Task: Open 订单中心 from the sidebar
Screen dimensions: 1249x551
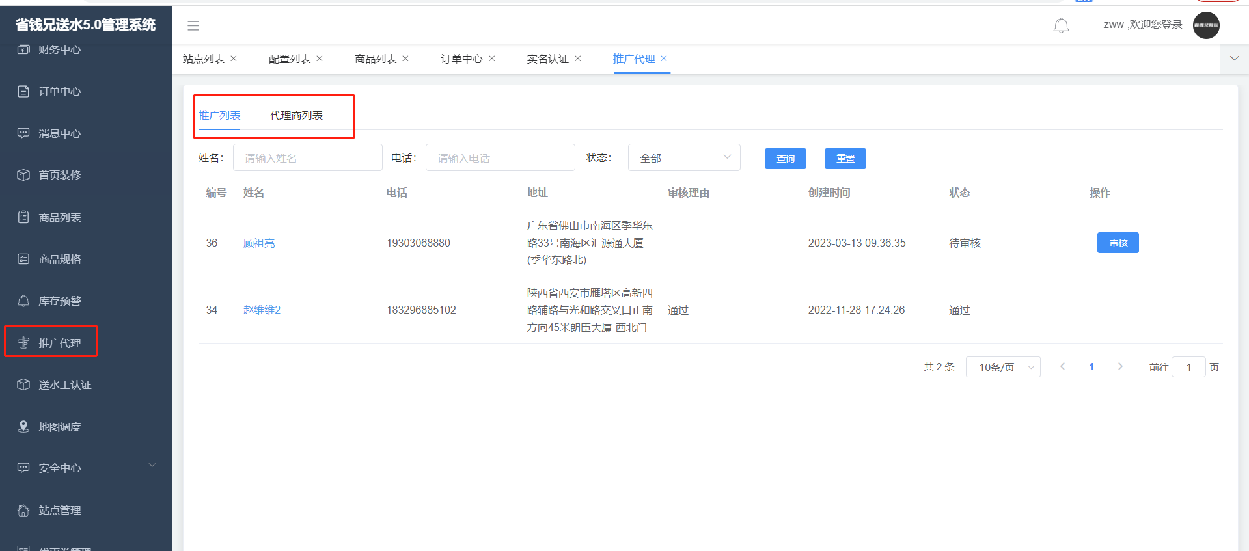Action: pos(59,92)
